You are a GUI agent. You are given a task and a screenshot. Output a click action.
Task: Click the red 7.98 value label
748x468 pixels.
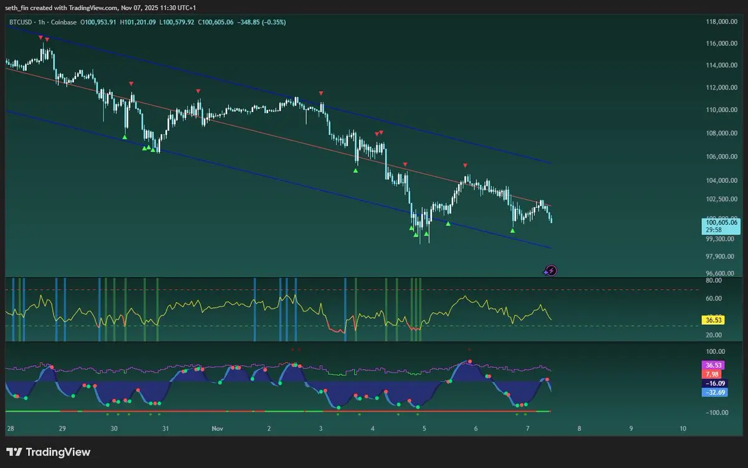point(711,374)
